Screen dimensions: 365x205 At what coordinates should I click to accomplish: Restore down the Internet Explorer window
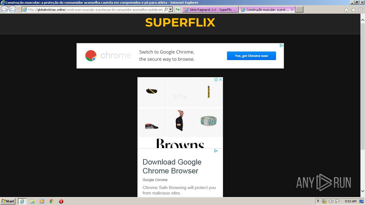357,3
